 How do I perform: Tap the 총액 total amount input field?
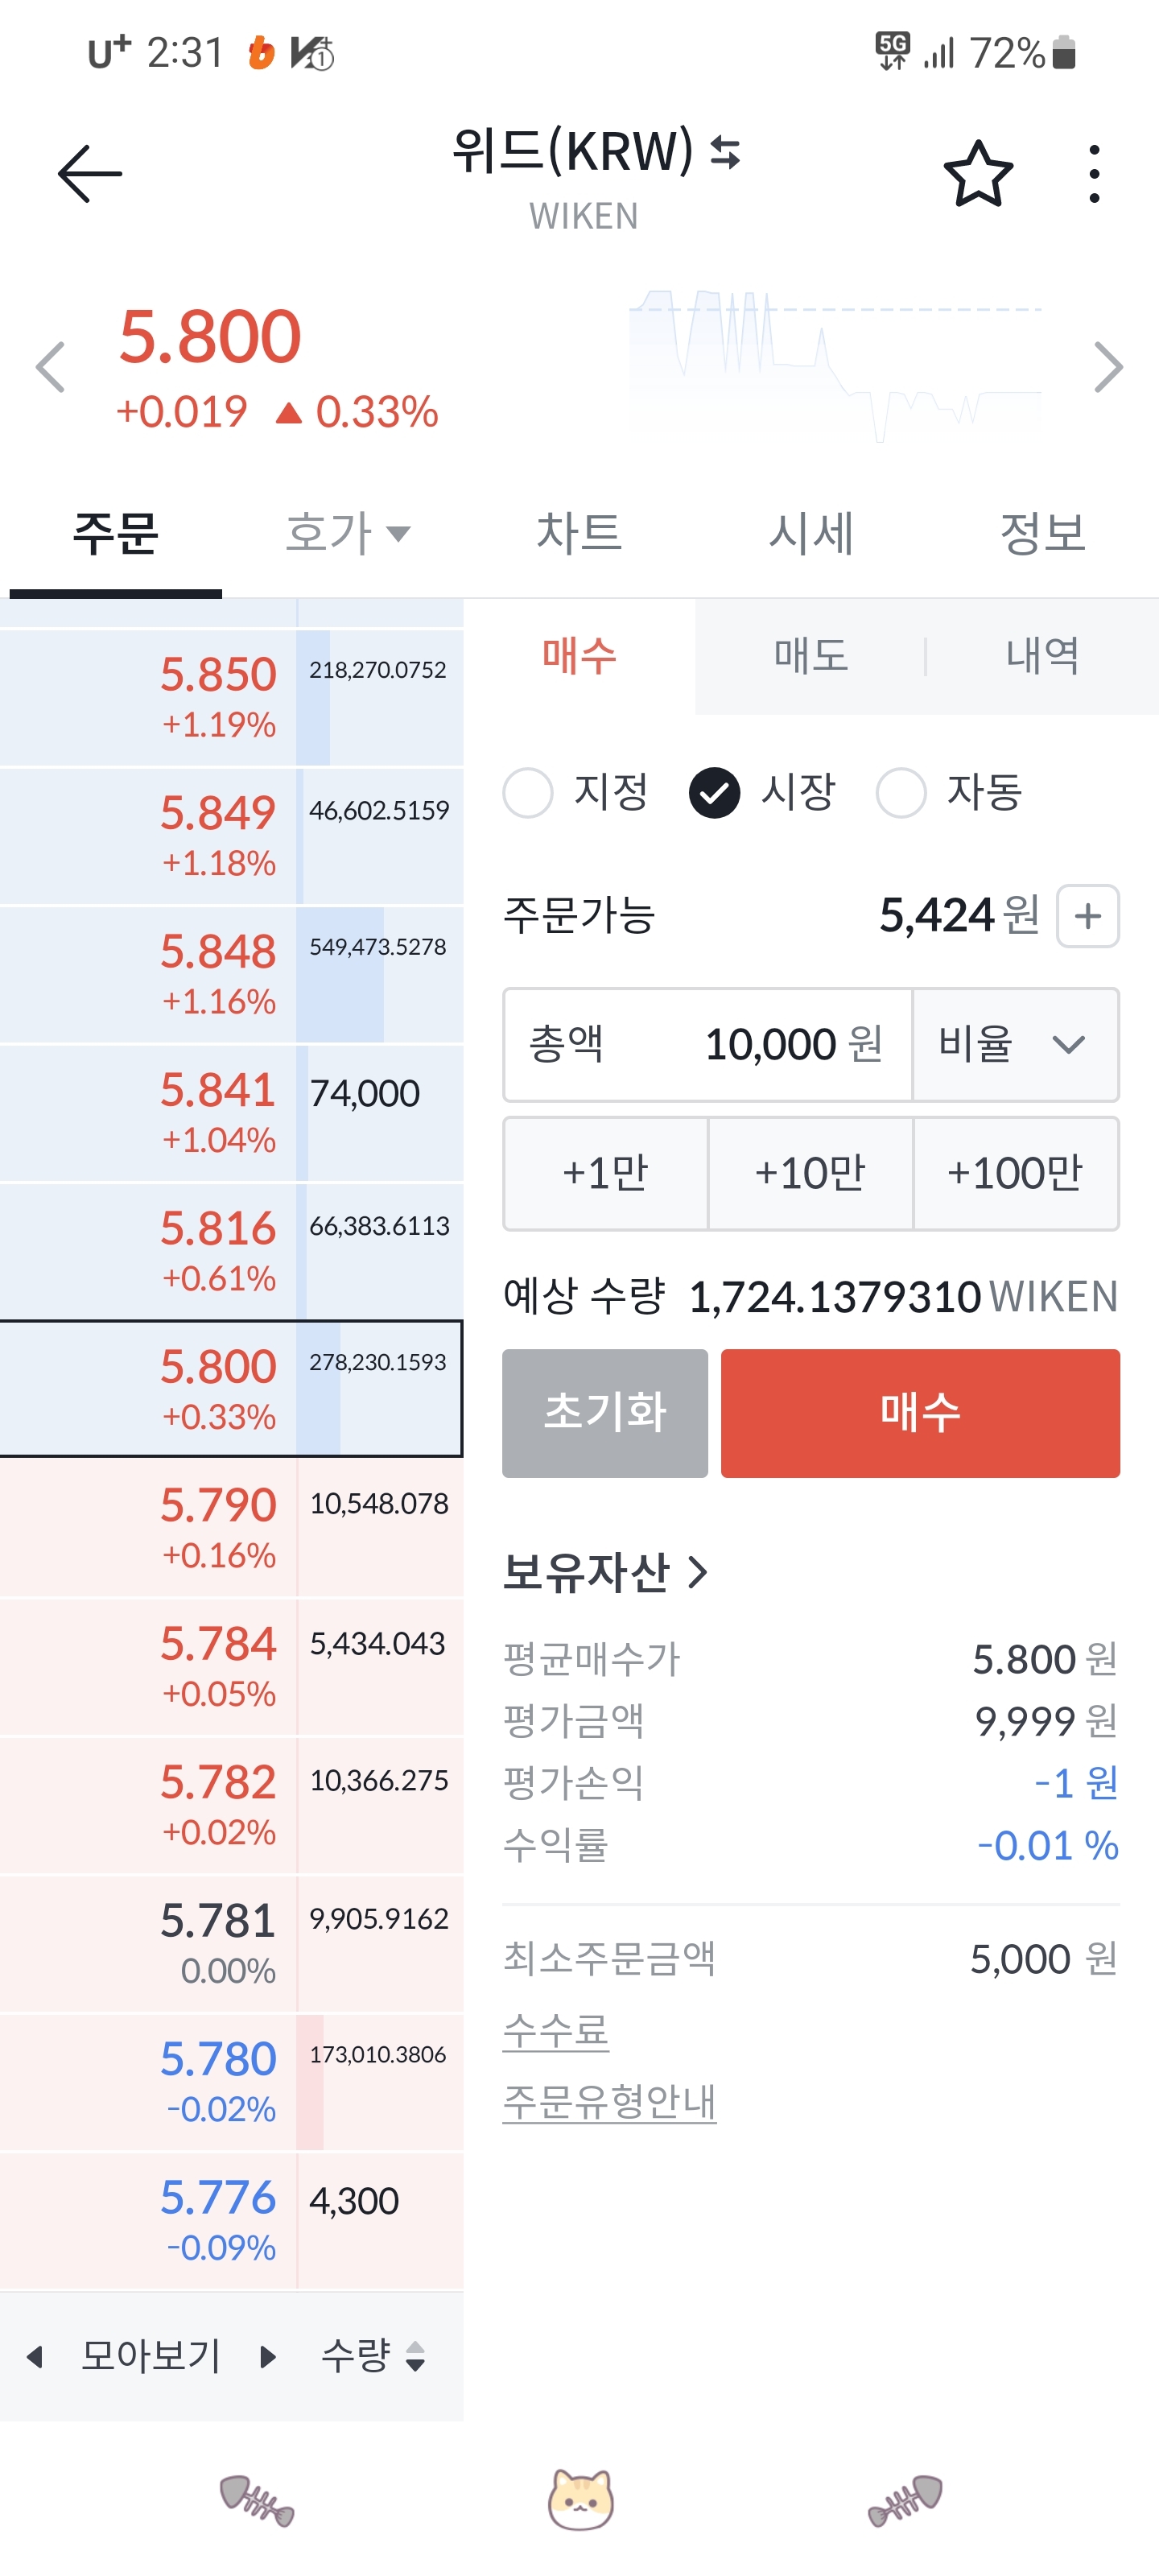pos(707,1045)
